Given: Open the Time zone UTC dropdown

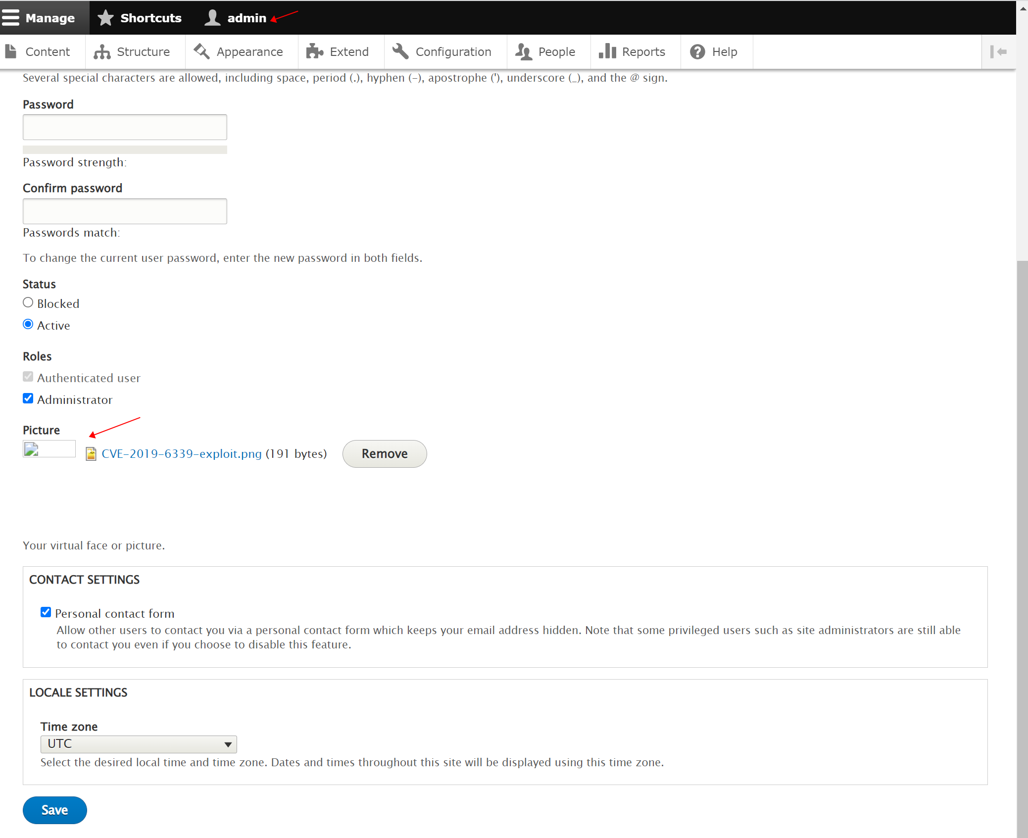Looking at the screenshot, I should [139, 744].
